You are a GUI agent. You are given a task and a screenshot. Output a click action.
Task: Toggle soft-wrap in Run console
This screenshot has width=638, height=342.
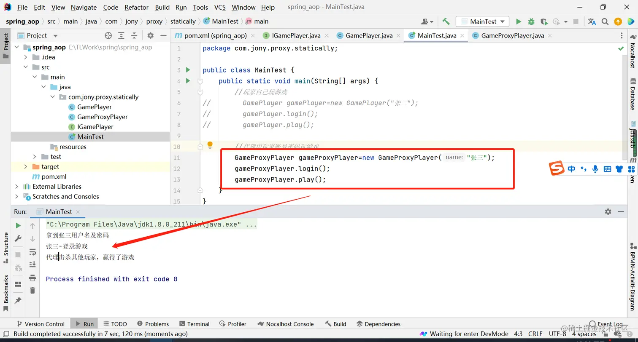coord(32,252)
